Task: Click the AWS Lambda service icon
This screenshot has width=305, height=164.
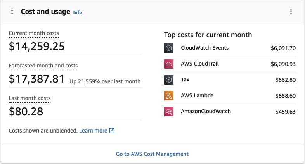Action: 169,96
